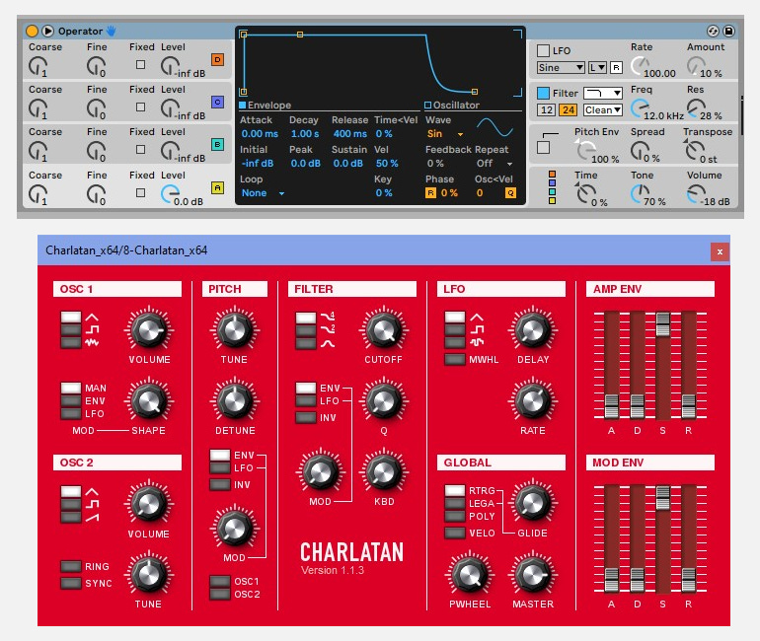The image size is (760, 641).
Task: Enable Fixed checkbox for oscillator B
Action: [140, 149]
